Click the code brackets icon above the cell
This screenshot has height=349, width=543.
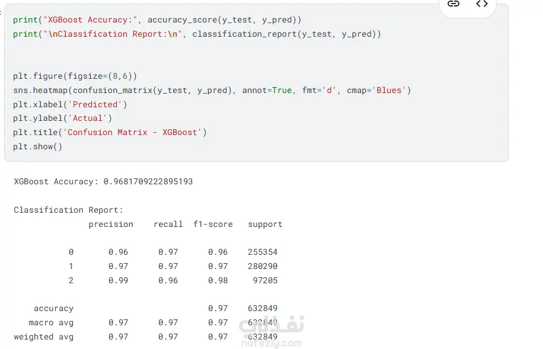(x=482, y=4)
